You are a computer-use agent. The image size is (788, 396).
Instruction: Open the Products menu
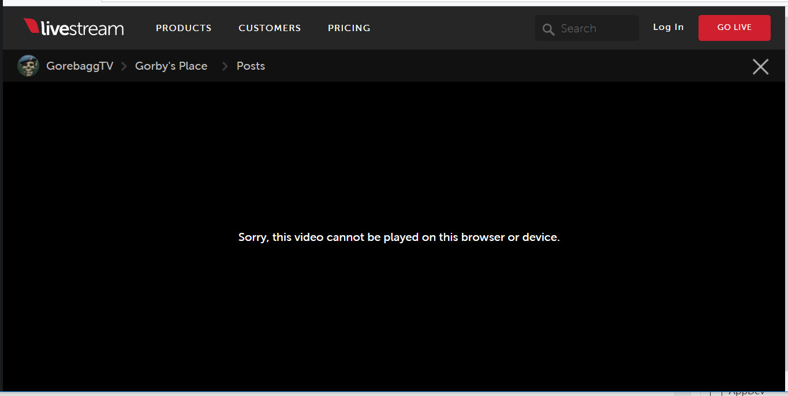pos(184,28)
